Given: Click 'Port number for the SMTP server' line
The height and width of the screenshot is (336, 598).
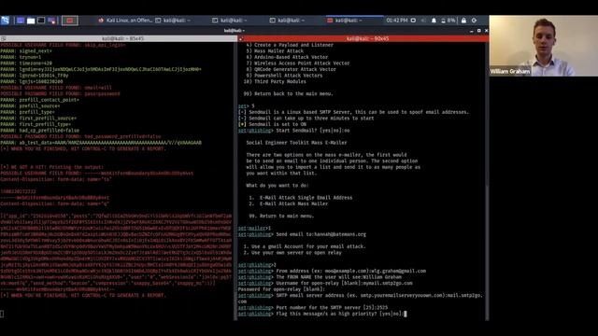Looking at the screenshot, I should coord(313,307).
